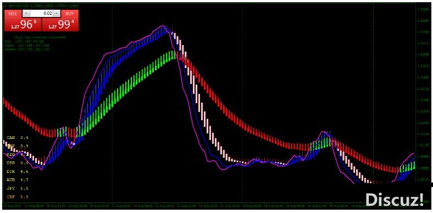Select the JPY 5.0 strength label
The height and width of the screenshot is (213, 433).
coord(18,188)
